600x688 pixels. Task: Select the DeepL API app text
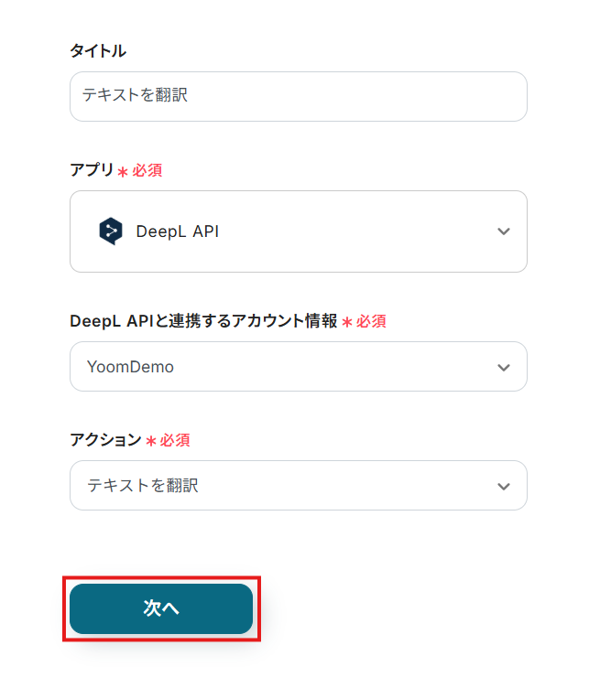(177, 231)
